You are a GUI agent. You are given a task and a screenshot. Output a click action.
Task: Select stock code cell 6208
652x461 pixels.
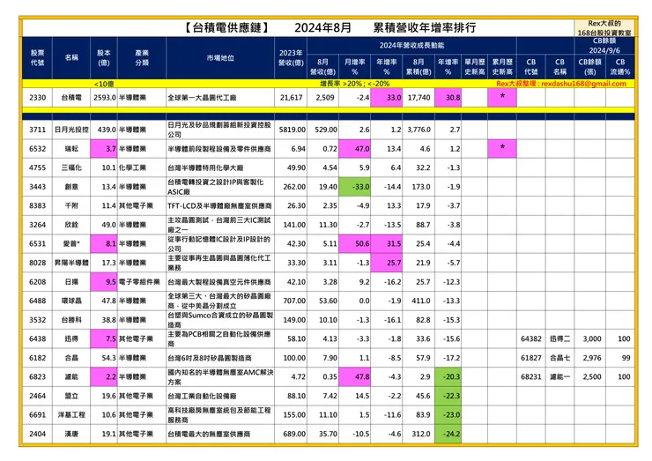pos(37,282)
